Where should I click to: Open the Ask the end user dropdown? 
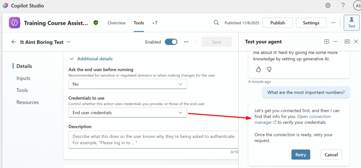(x=127, y=84)
